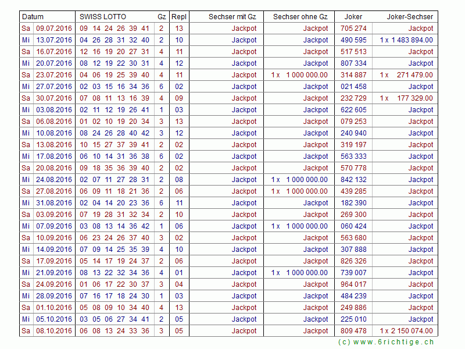Click the Joker-Sechser payout 1 x 177 329.00
Viewport: 465px width, 349px height.
[x=406, y=98]
